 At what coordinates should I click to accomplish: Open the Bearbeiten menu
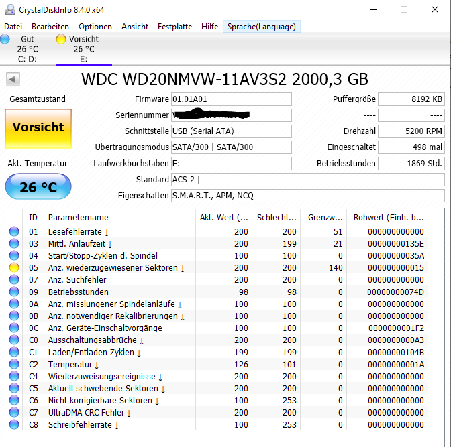click(x=50, y=27)
